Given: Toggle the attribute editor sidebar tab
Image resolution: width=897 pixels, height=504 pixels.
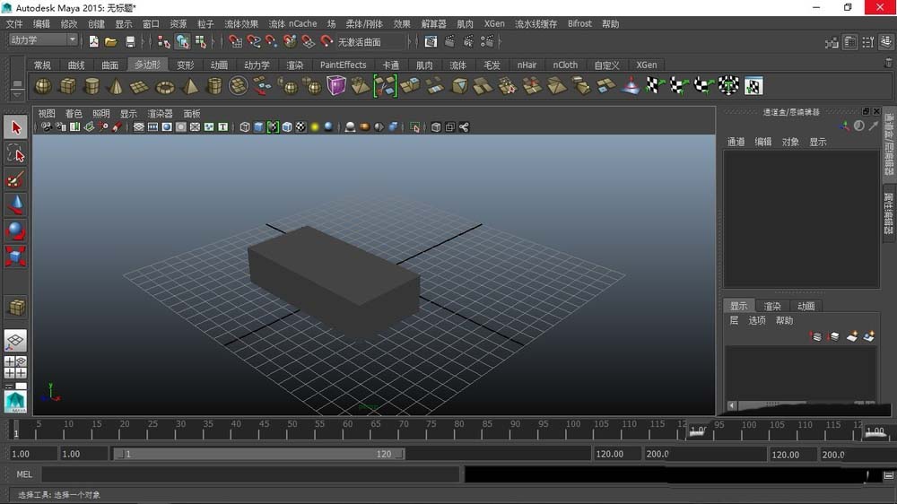Looking at the screenshot, I should tap(888, 213).
